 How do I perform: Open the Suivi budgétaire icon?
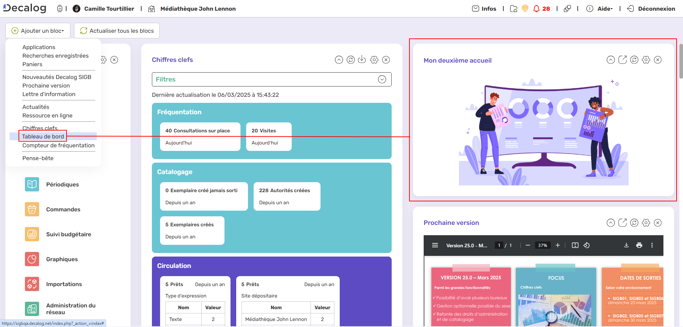[x=32, y=234]
